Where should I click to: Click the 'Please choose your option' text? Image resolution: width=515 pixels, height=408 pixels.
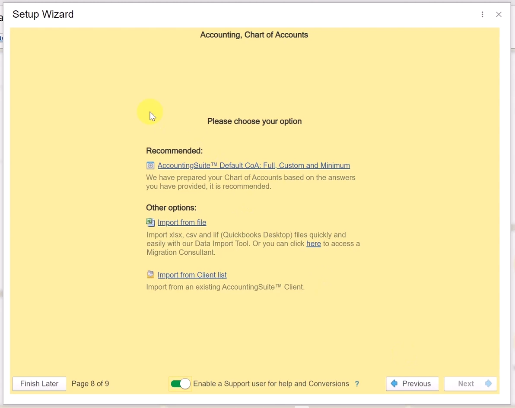(254, 121)
